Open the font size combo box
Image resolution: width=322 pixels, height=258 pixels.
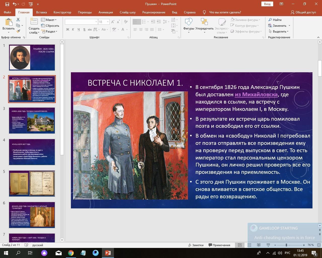pos(103,22)
